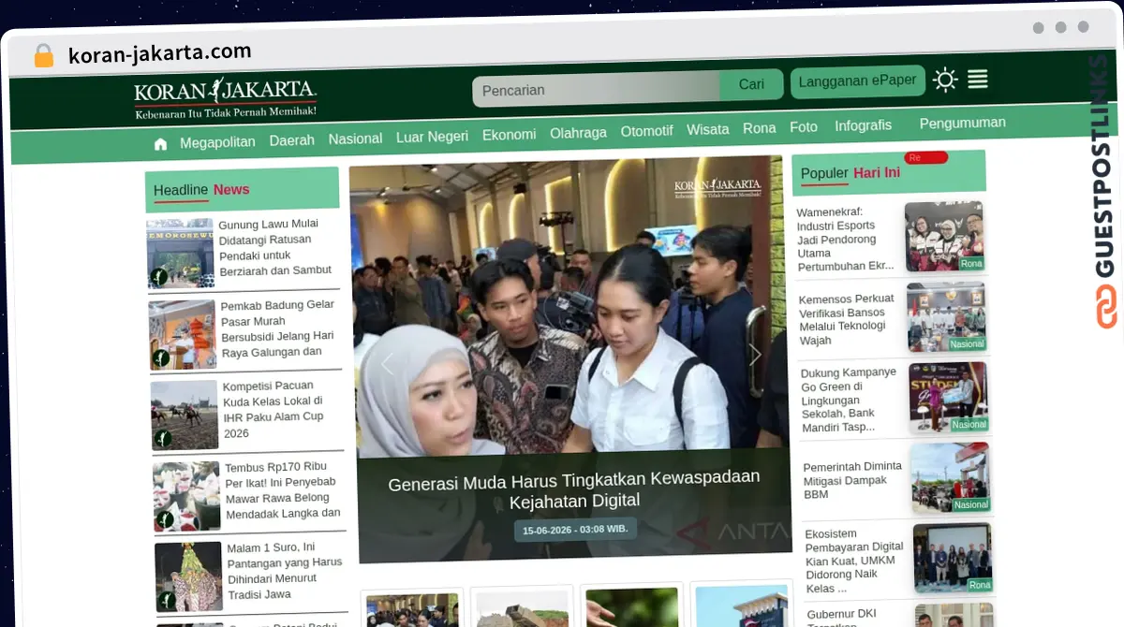
Task: Open the hamburger menu icon
Action: 977,80
